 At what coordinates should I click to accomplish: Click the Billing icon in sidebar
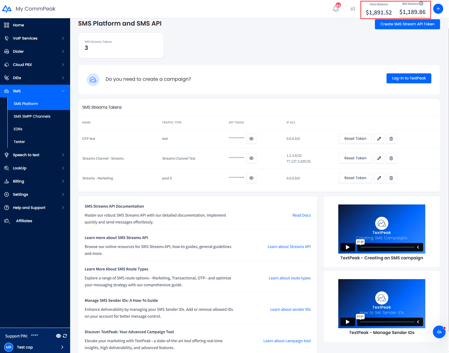(x=7, y=181)
